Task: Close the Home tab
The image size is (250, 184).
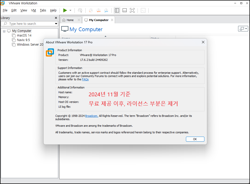Action: [x=79, y=20]
